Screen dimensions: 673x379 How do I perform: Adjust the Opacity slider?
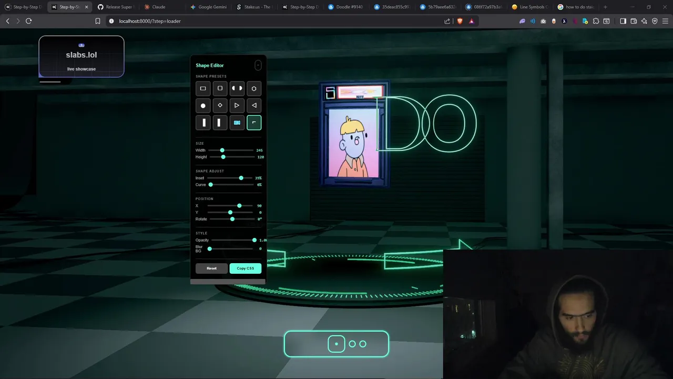coord(233,240)
